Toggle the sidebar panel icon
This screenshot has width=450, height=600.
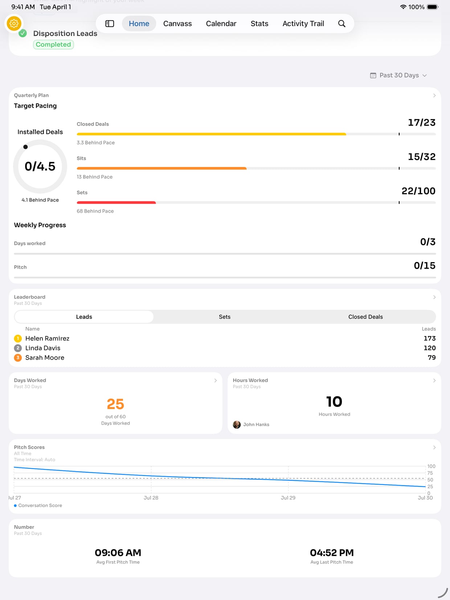tap(110, 24)
